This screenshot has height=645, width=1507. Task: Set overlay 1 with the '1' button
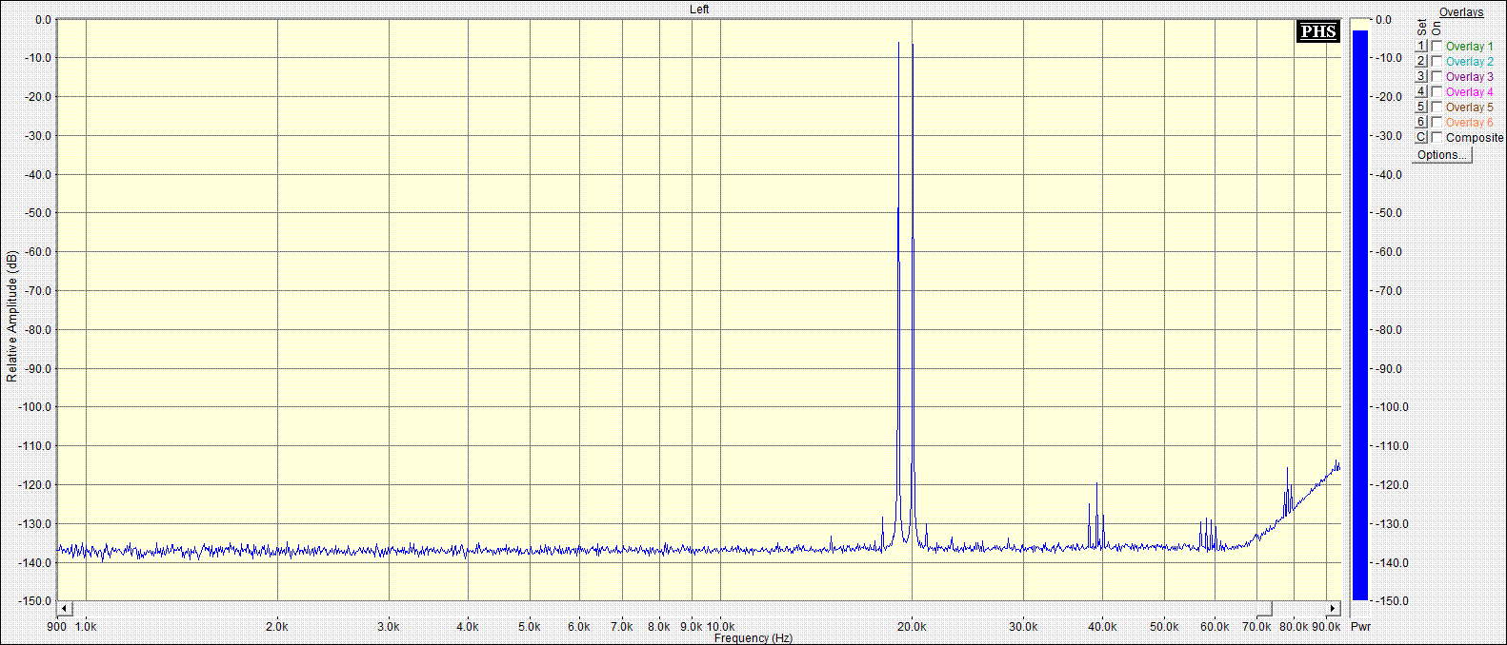(1420, 46)
